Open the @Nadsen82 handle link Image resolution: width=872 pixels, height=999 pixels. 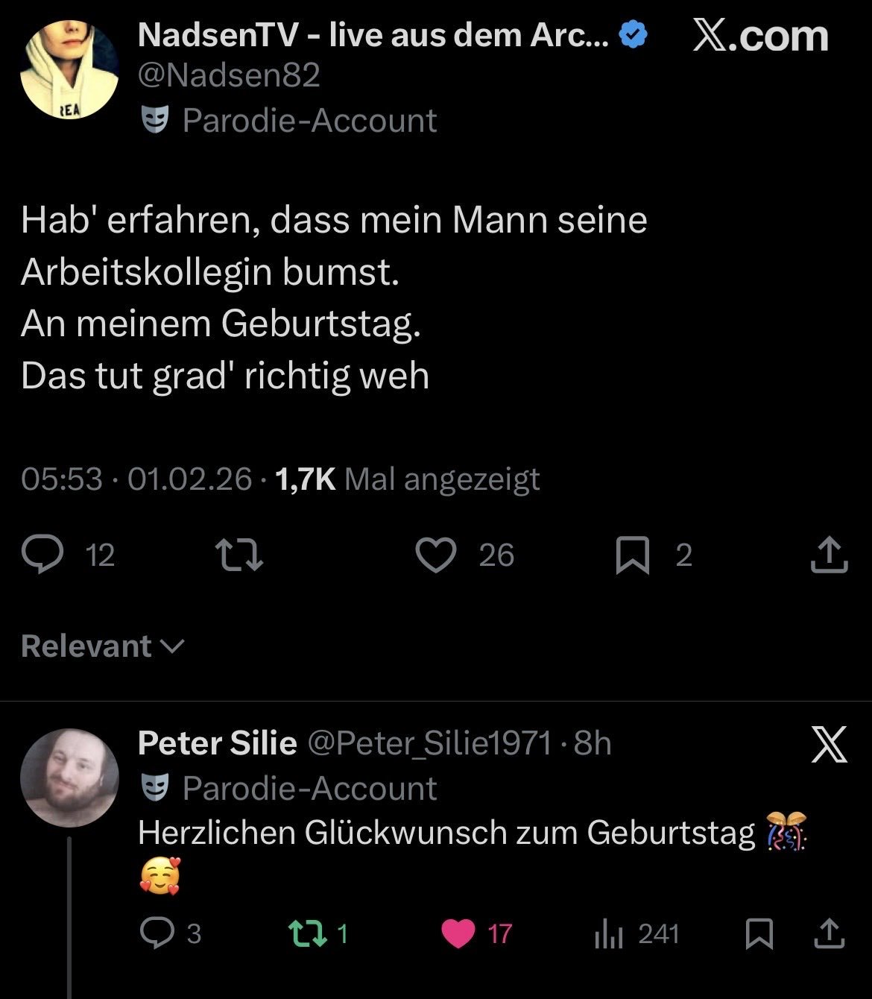229,75
